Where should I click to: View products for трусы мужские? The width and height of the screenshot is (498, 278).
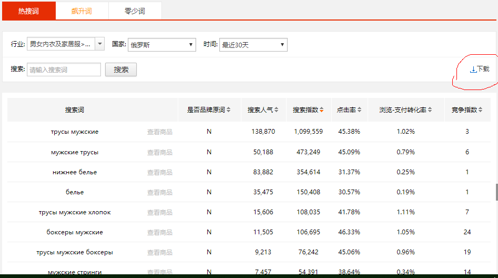pyautogui.click(x=159, y=132)
